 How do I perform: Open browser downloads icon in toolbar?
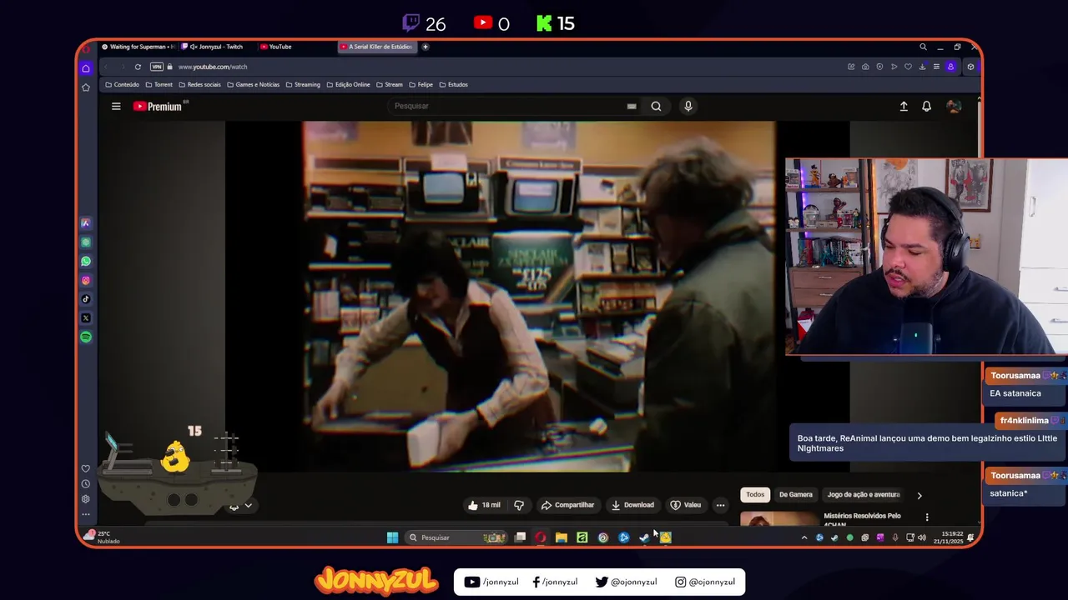[922, 67]
